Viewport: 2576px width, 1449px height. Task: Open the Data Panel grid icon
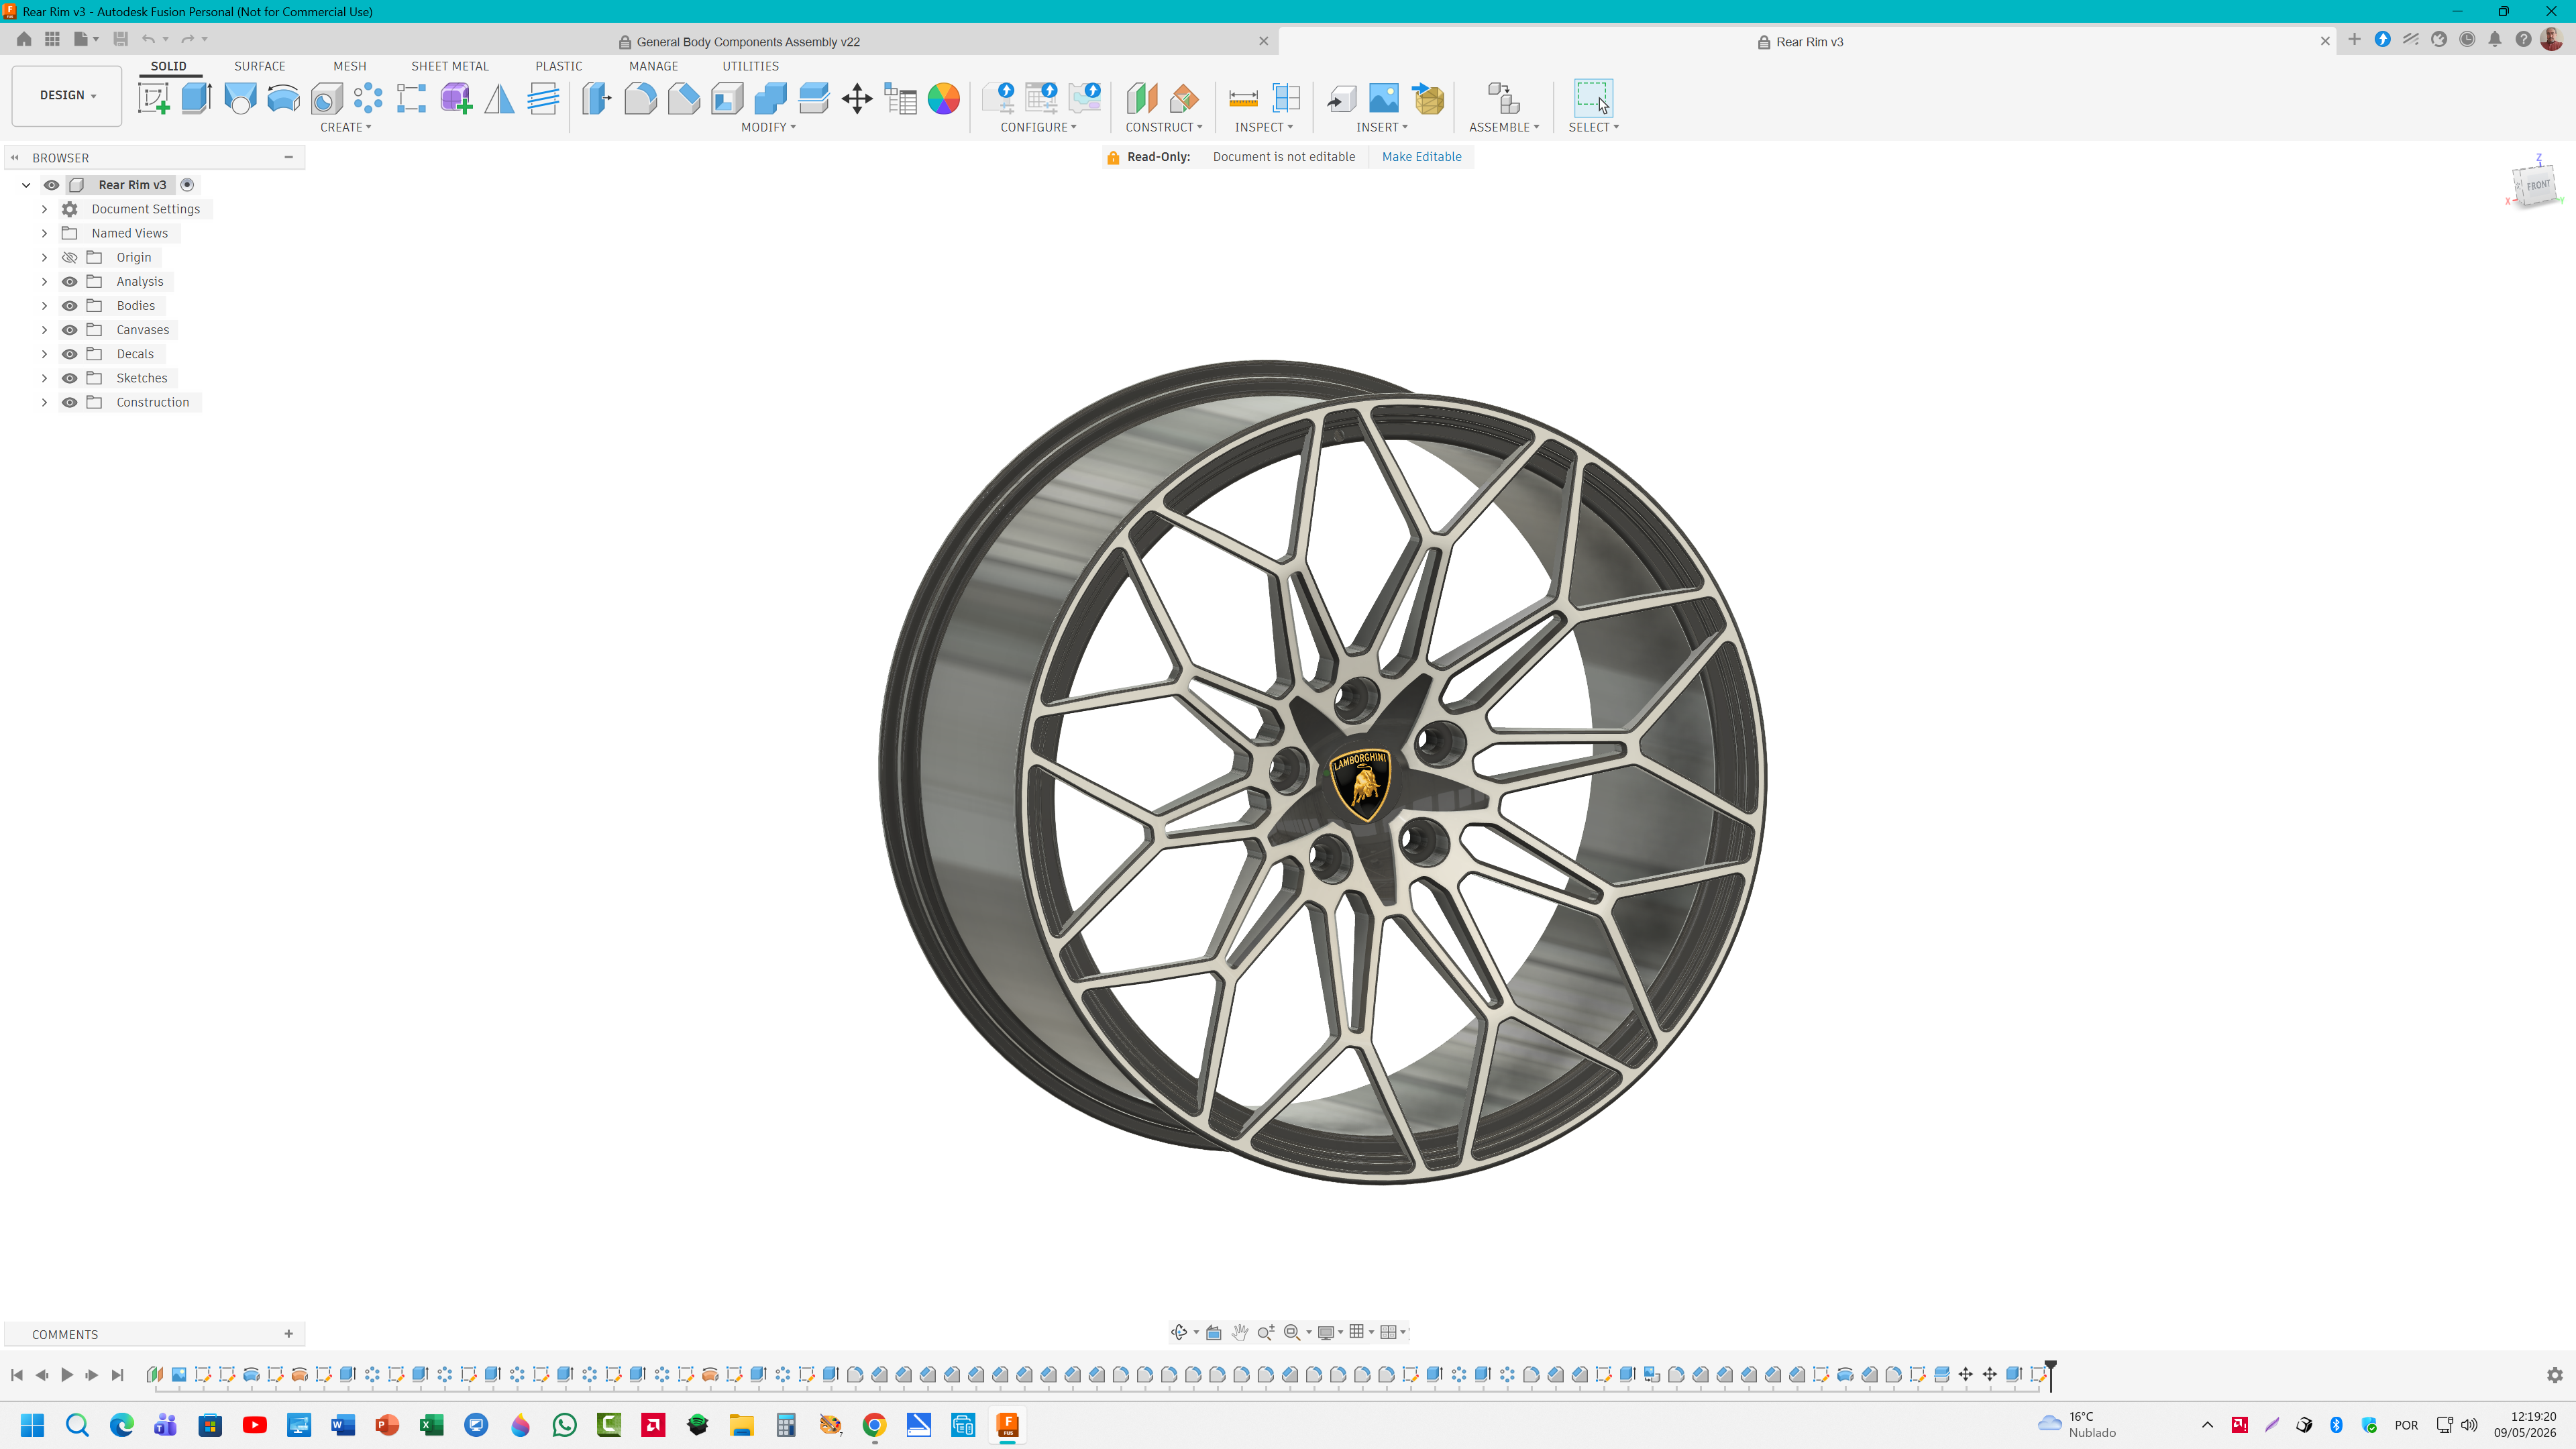[x=52, y=39]
